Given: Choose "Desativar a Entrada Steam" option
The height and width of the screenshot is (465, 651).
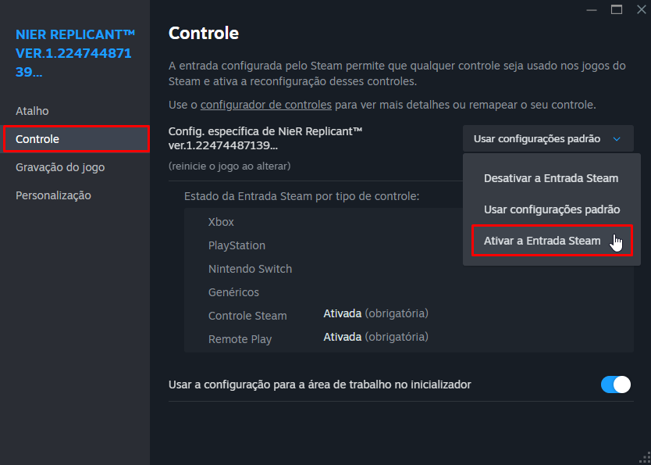Looking at the screenshot, I should pos(550,178).
